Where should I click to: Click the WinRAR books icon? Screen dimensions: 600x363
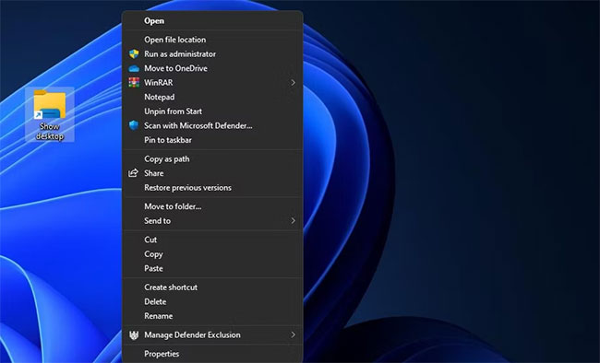[134, 83]
